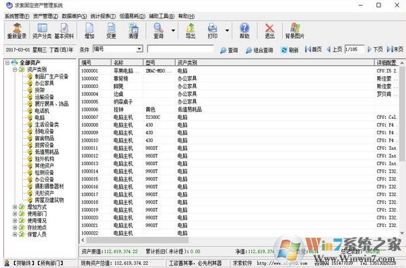Open 资产分类 from the toolbar
Image resolution: width=406 pixels, height=268 pixels.
point(42,31)
